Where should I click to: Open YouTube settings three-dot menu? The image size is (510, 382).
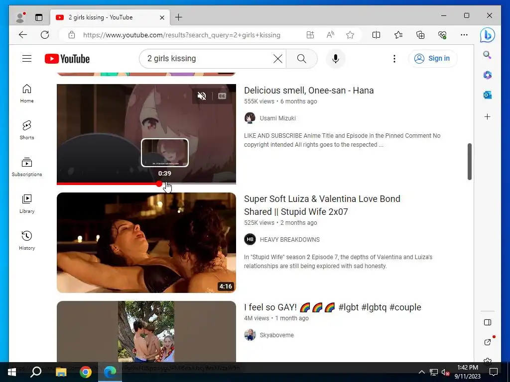pos(394,59)
